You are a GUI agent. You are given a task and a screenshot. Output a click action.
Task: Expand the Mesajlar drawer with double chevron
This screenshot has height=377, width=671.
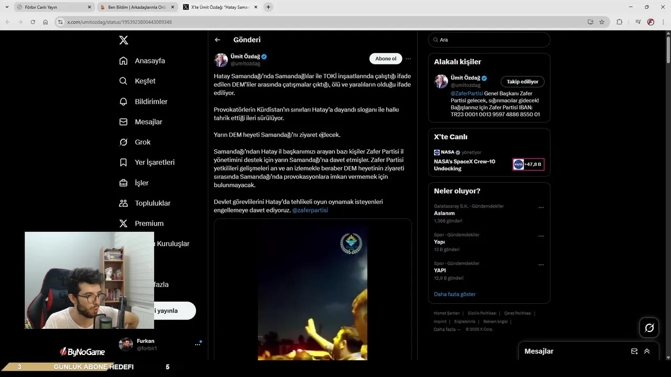click(647, 351)
